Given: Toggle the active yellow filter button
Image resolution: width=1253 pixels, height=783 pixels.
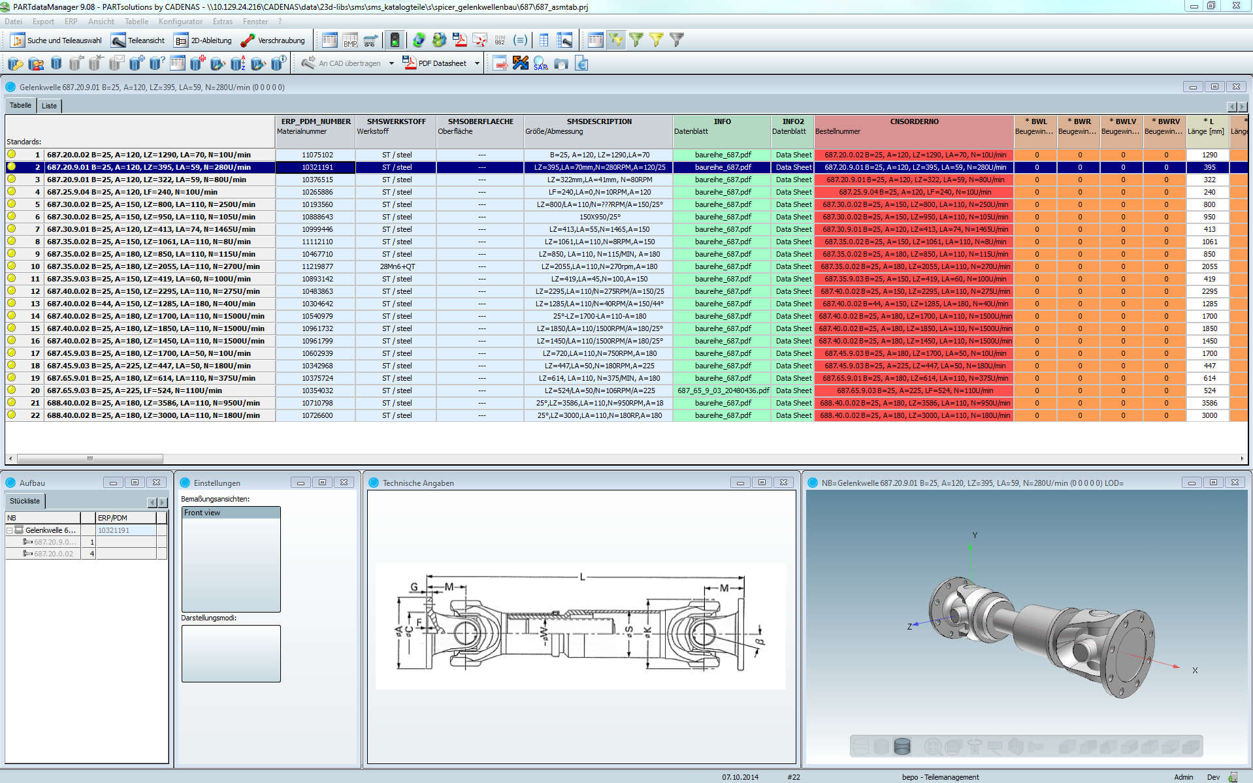Looking at the screenshot, I should click(615, 40).
